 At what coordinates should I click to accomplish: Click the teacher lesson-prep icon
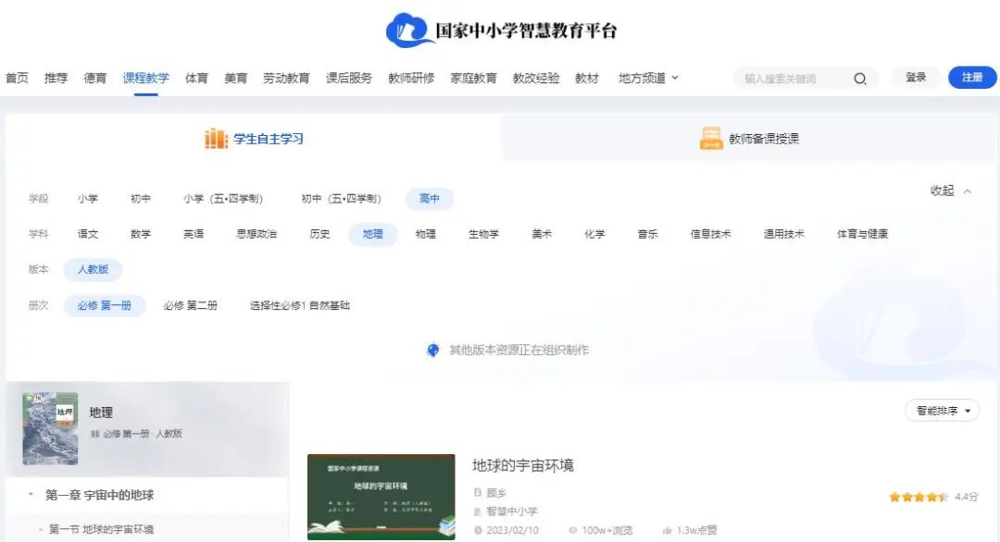[711, 138]
